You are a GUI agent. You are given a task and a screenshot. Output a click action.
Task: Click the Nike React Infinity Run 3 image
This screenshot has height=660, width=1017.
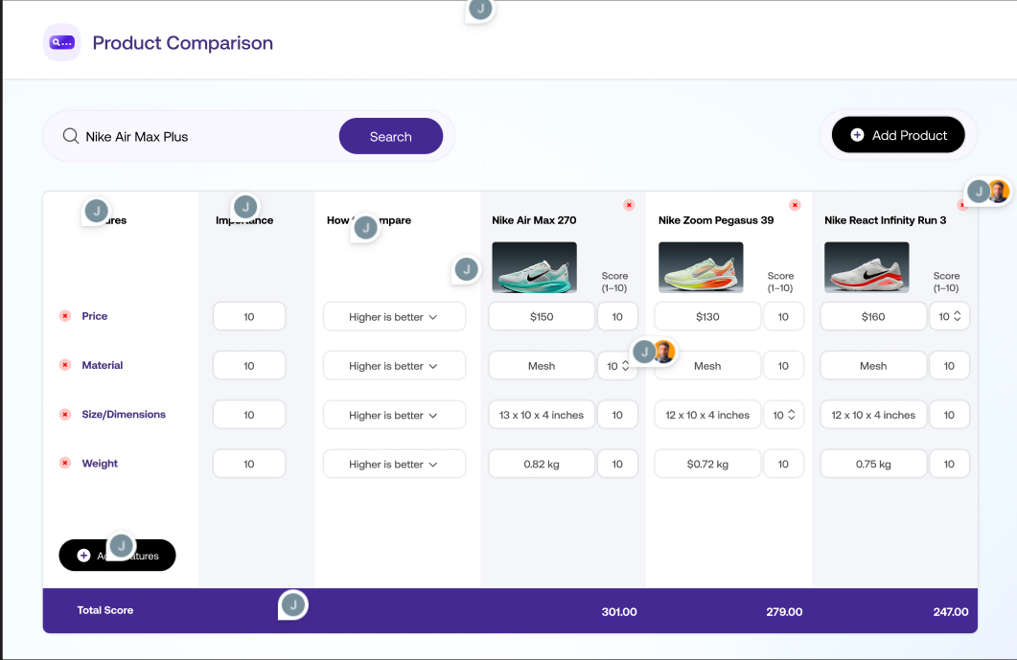point(867,267)
